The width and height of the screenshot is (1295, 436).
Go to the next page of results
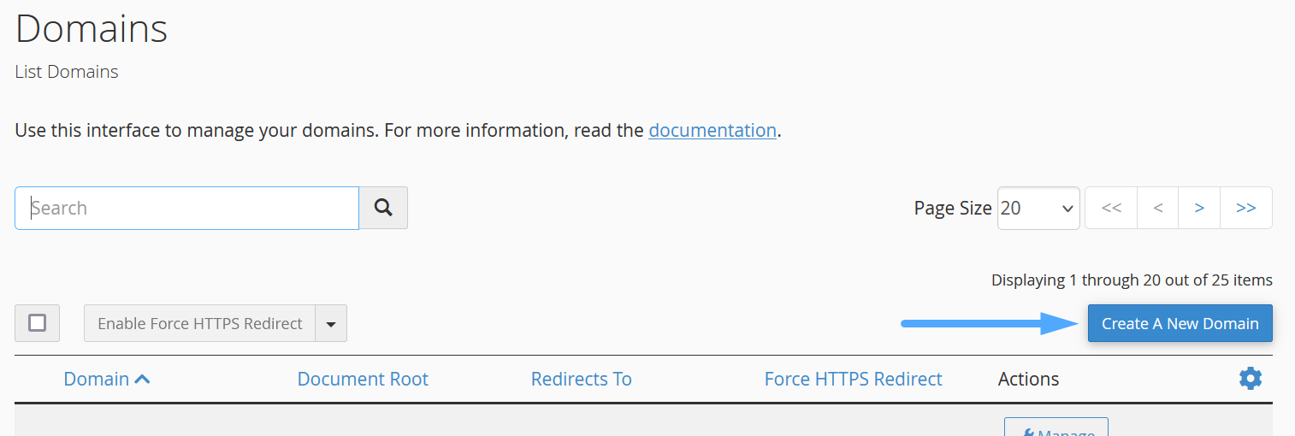click(1199, 208)
